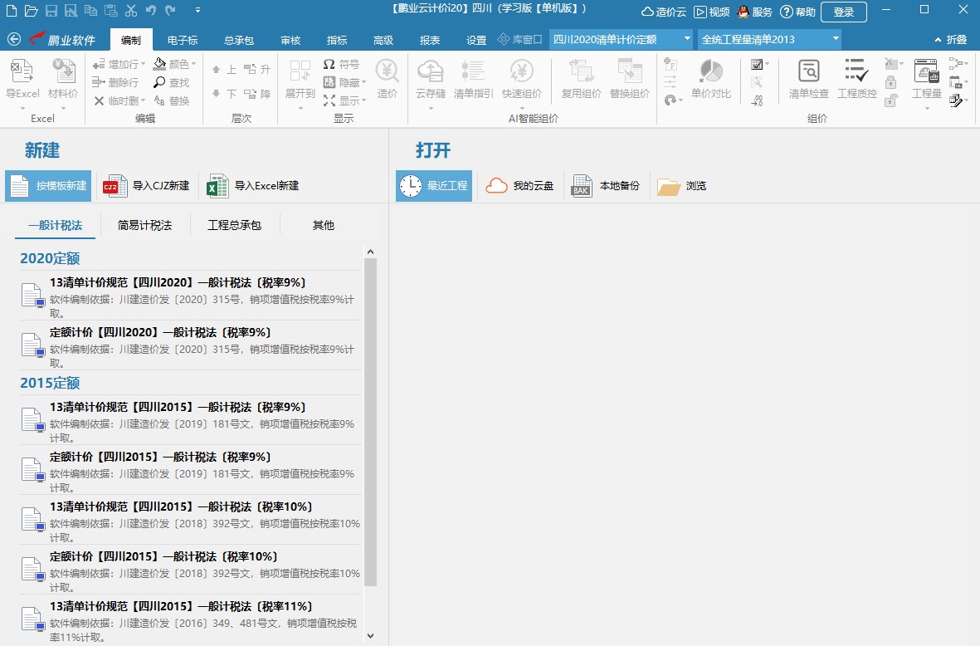Open the 工程质控 quality control tool
980x646 pixels.
pos(857,79)
